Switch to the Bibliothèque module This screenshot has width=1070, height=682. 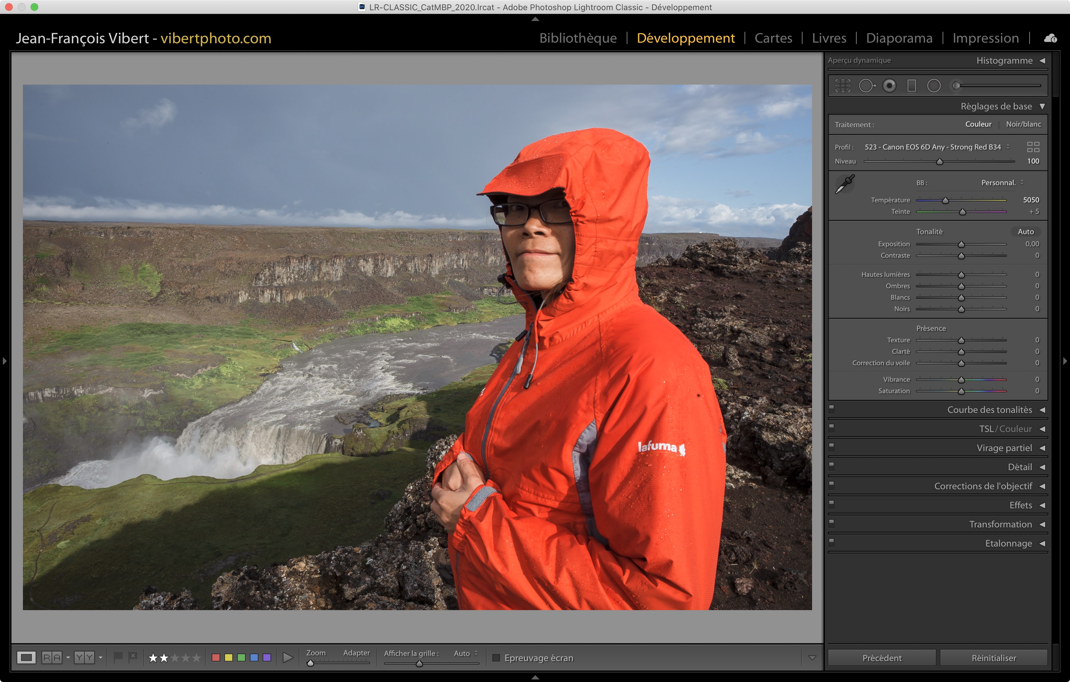tap(578, 38)
